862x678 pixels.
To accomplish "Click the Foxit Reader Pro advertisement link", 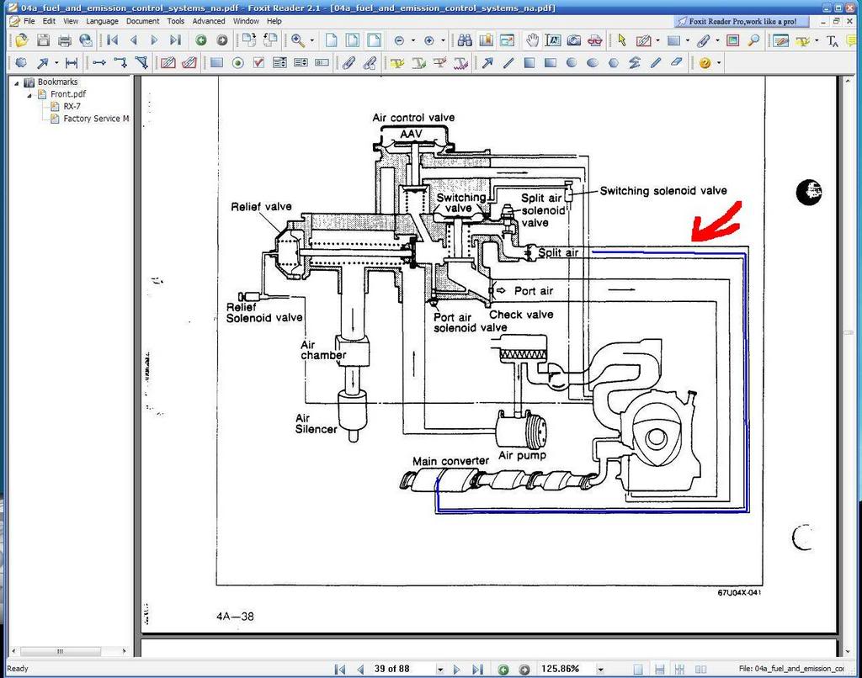I will [x=737, y=21].
